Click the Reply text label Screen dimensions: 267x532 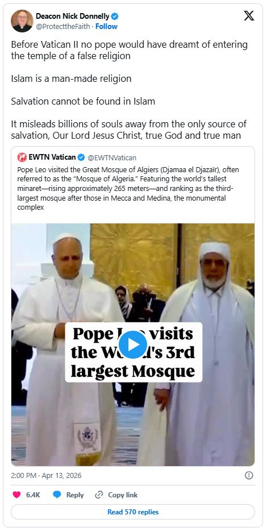click(x=75, y=494)
